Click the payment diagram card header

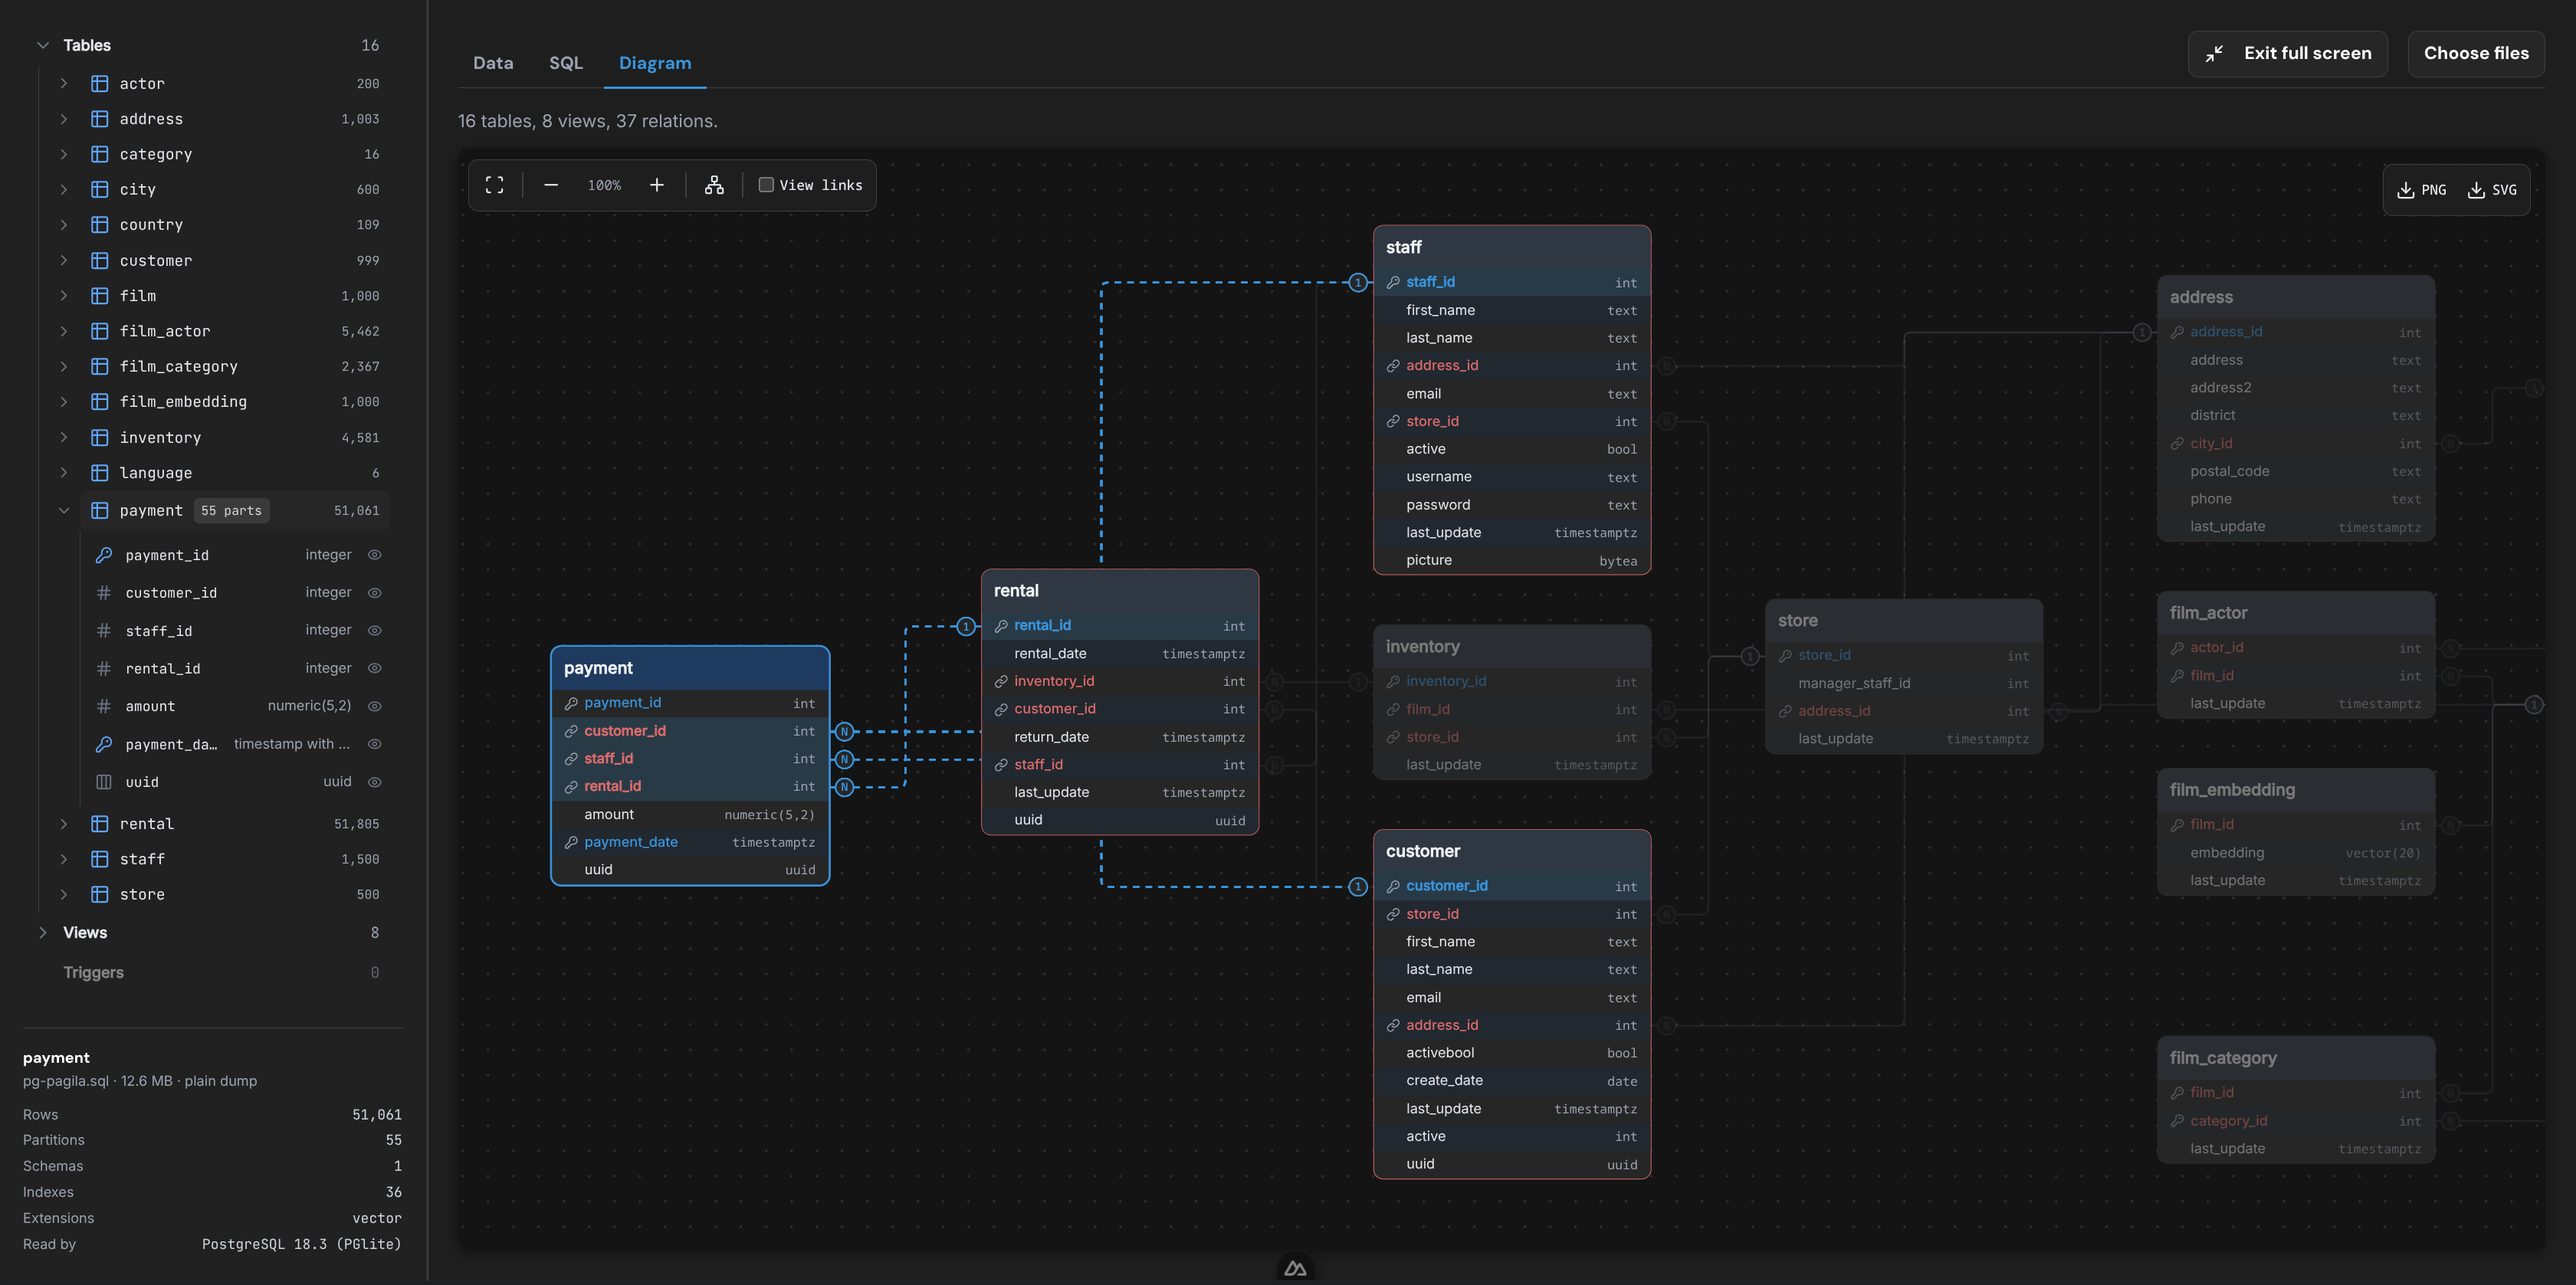click(690, 668)
